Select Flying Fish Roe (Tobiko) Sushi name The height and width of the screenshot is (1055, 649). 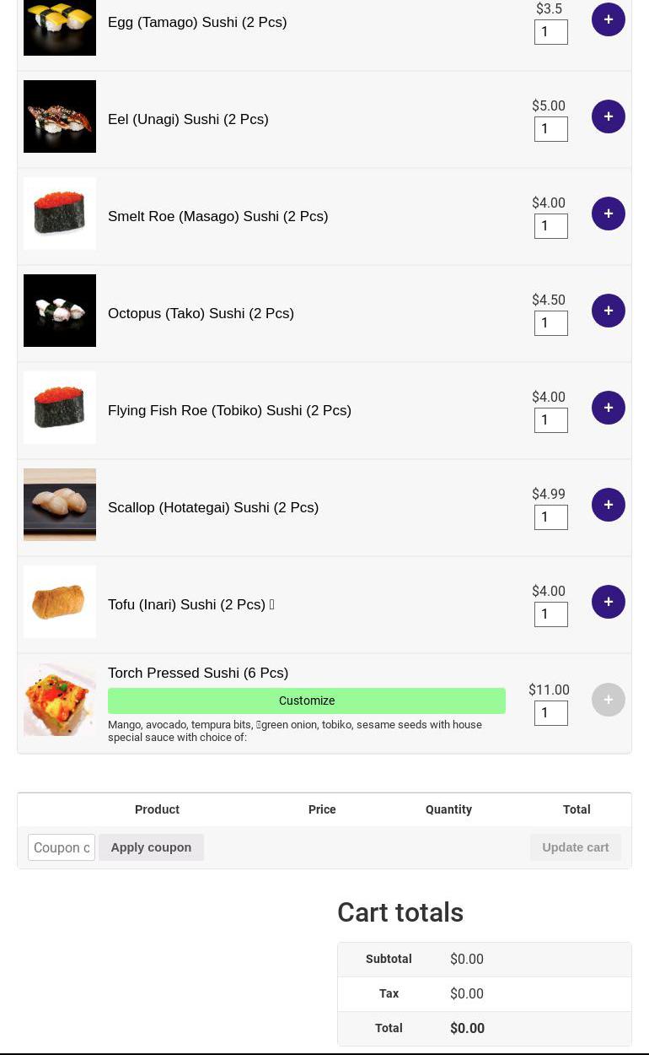(229, 411)
